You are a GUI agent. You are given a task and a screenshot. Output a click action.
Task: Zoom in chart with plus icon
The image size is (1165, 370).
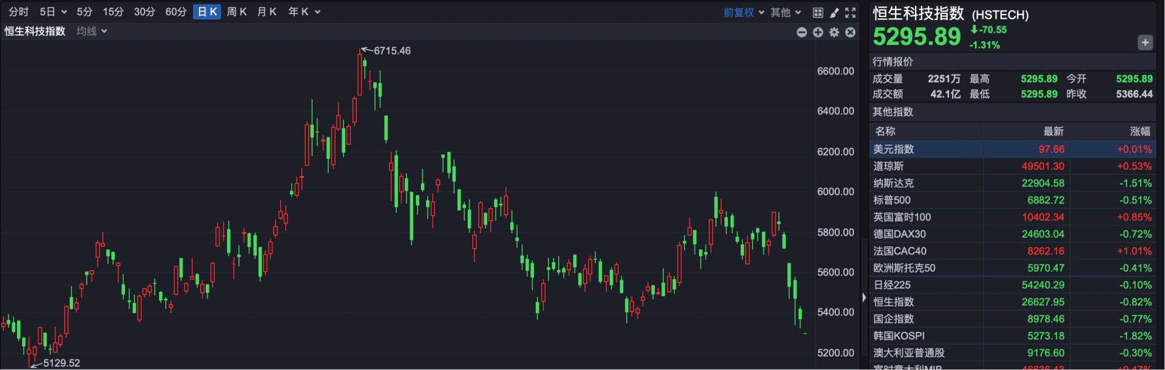pos(818,32)
